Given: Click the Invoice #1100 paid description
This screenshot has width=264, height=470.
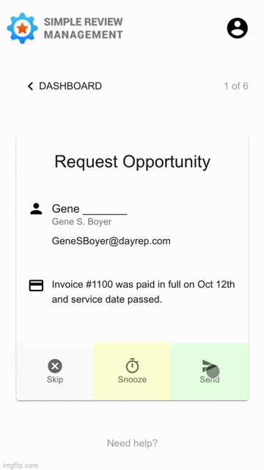Looking at the screenshot, I should point(144,292).
